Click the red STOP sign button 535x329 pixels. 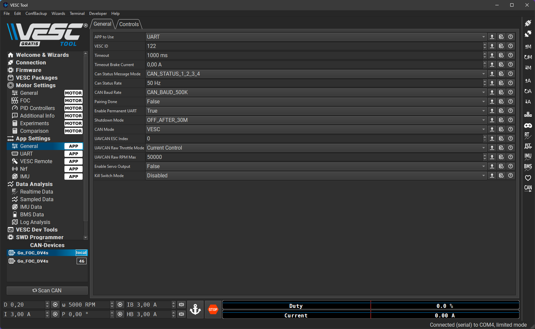[x=213, y=310]
